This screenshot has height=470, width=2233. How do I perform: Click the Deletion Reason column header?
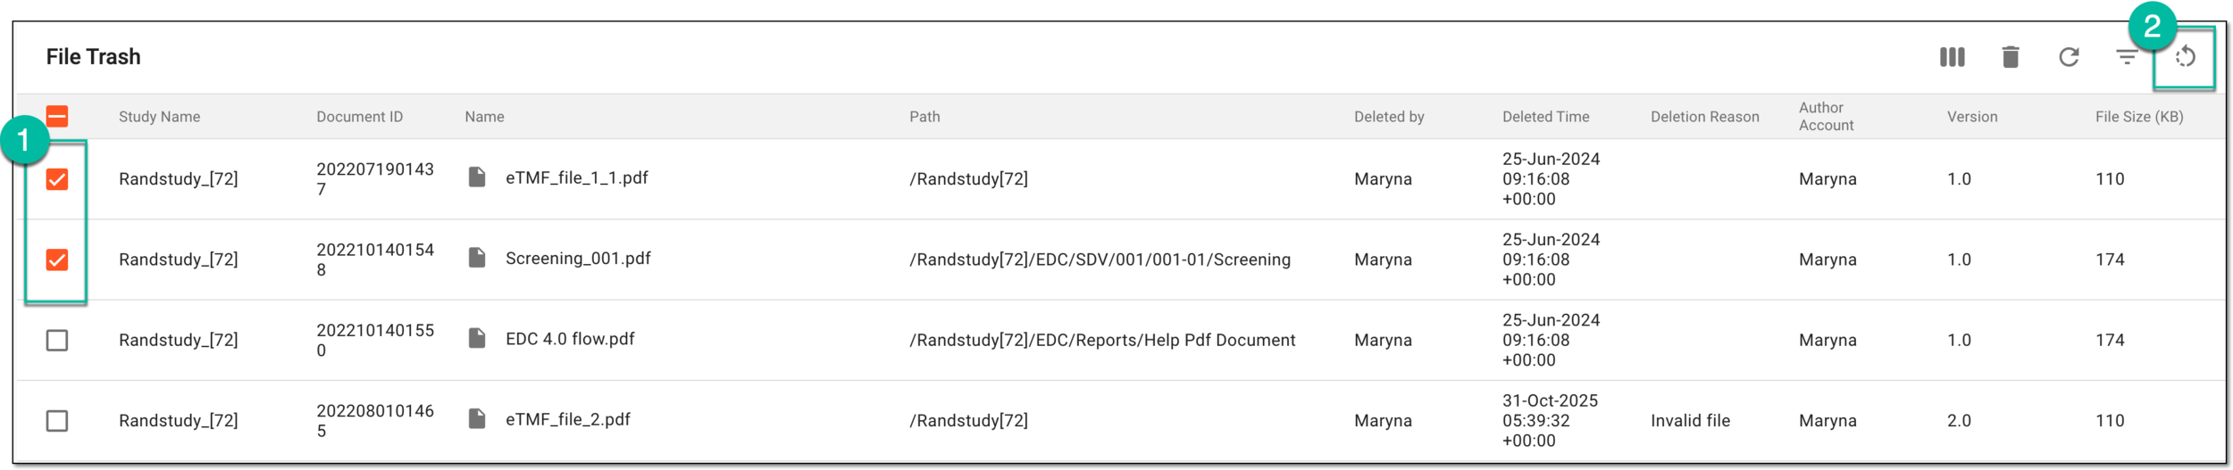click(1704, 117)
